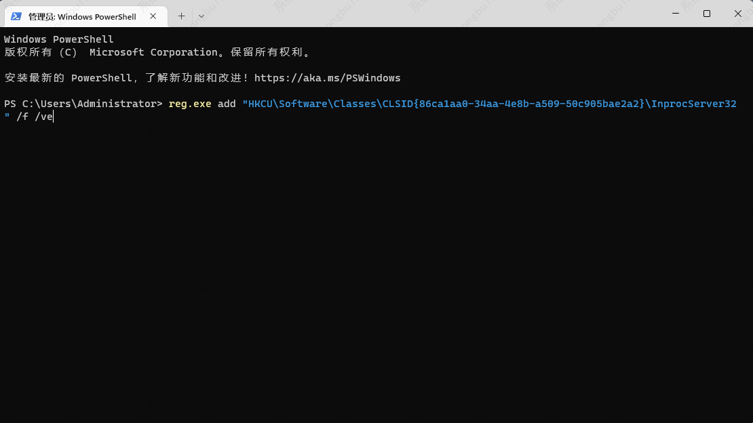Image resolution: width=753 pixels, height=423 pixels.
Task: Select the 管理员: Windows PowerShell tab
Action: [x=81, y=16]
